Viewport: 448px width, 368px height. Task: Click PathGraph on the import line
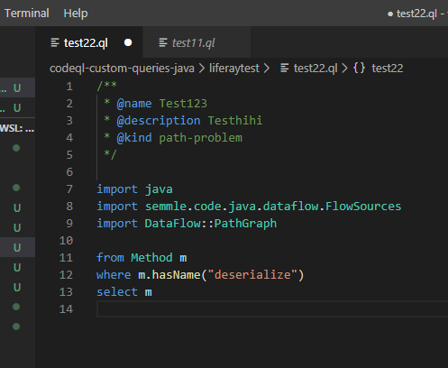[245, 224]
